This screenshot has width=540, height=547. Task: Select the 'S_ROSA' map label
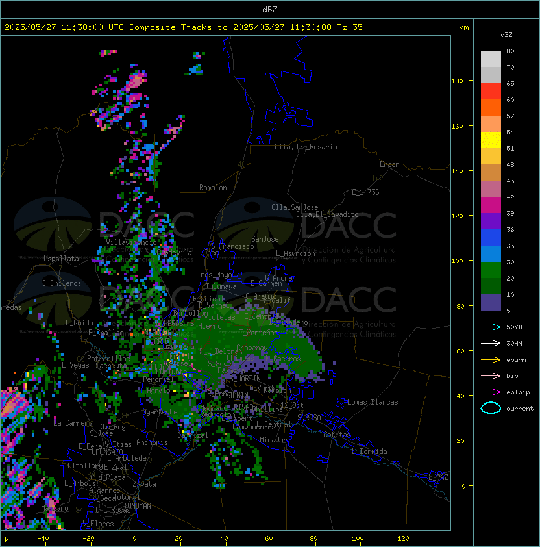pos(309,418)
